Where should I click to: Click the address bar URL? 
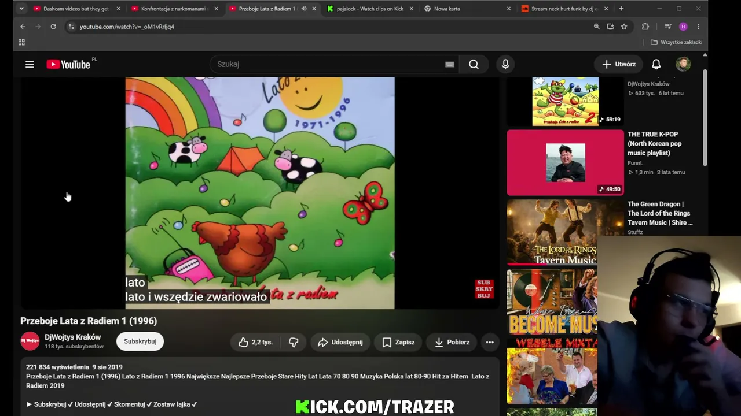[127, 27]
